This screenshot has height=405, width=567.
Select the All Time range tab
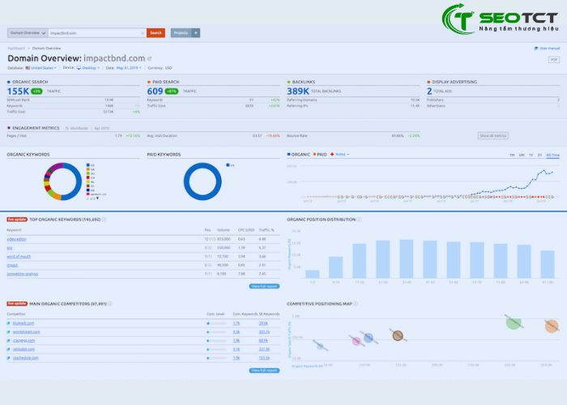click(552, 156)
